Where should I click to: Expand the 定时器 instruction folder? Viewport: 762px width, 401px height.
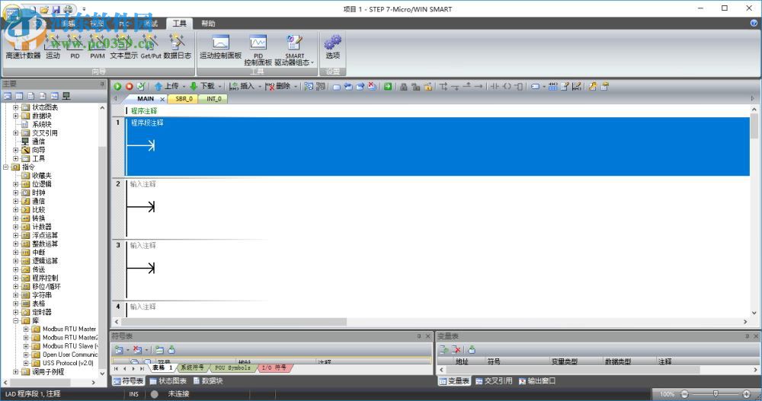click(15, 312)
